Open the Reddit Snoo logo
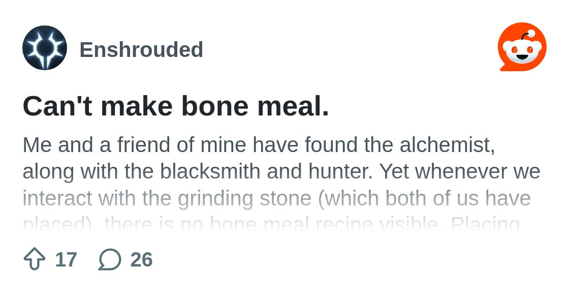This screenshot has width=569, height=297. pyautogui.click(x=522, y=47)
